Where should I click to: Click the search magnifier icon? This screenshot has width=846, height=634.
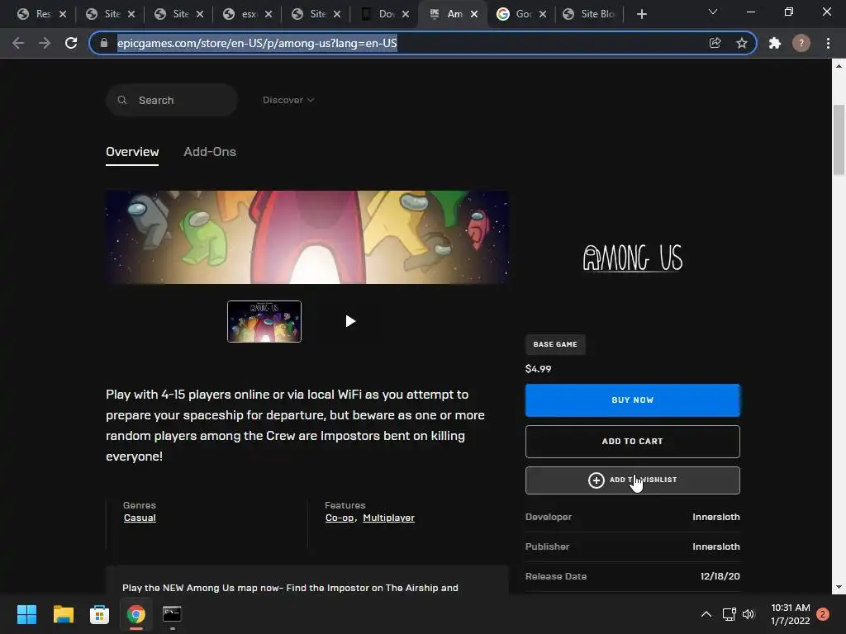pos(122,100)
